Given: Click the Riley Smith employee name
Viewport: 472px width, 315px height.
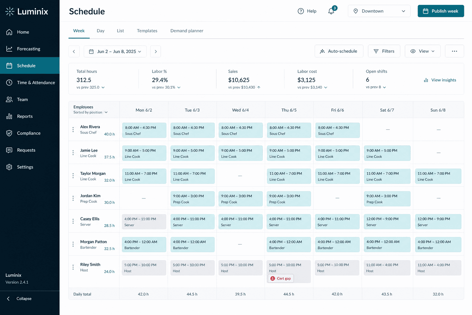Looking at the screenshot, I should click(90, 265).
